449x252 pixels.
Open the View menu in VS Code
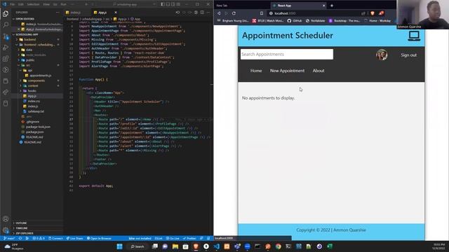tap(46, 4)
